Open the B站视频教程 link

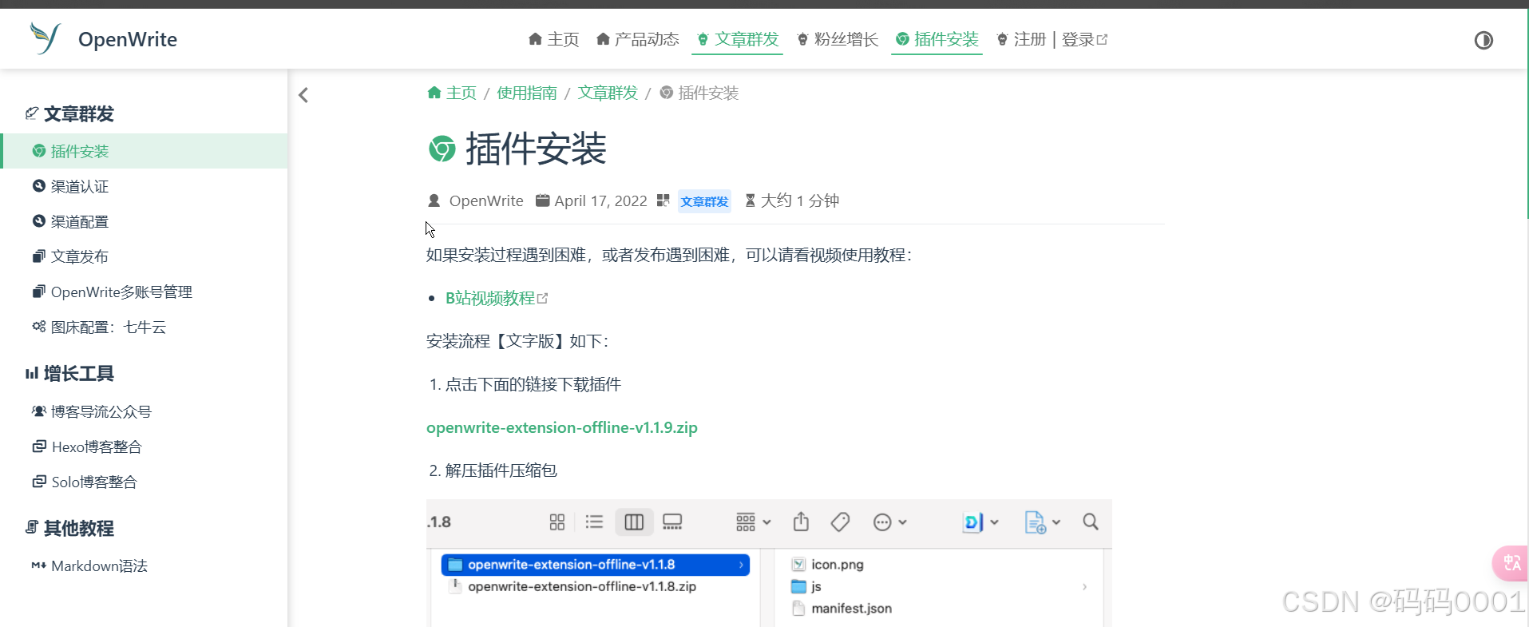point(497,298)
